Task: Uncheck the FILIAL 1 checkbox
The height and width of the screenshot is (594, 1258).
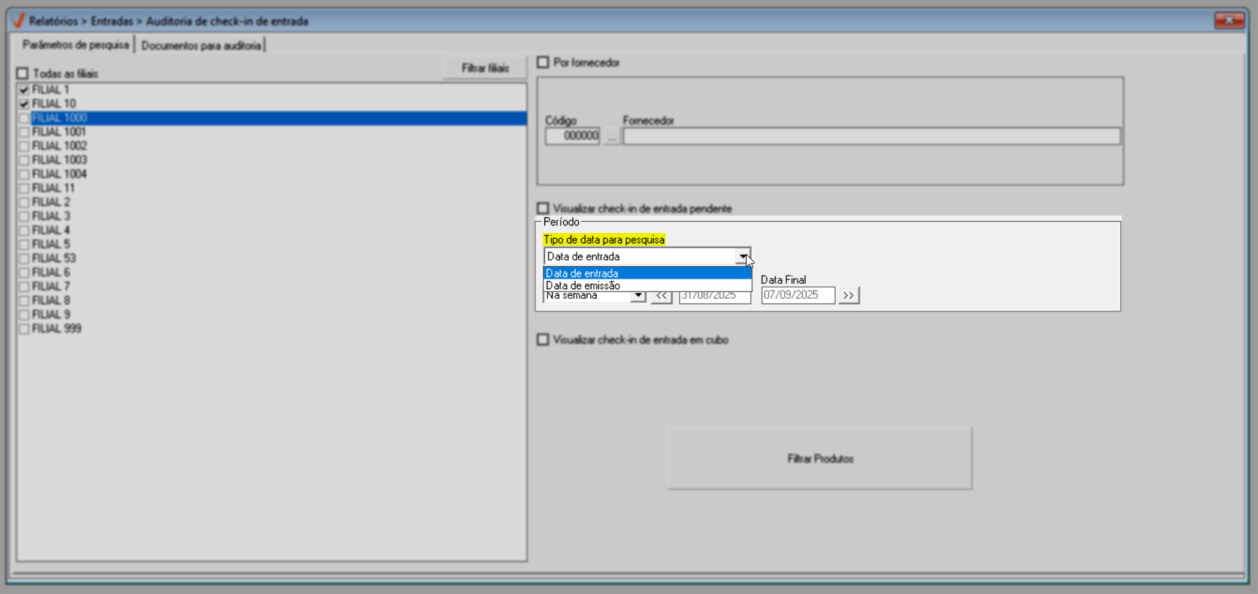Action: point(25,90)
